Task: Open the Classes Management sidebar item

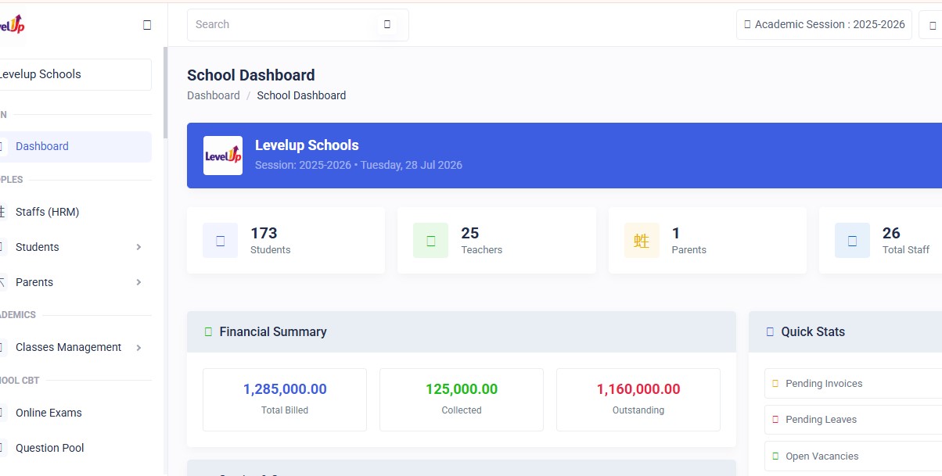Action: click(x=74, y=347)
